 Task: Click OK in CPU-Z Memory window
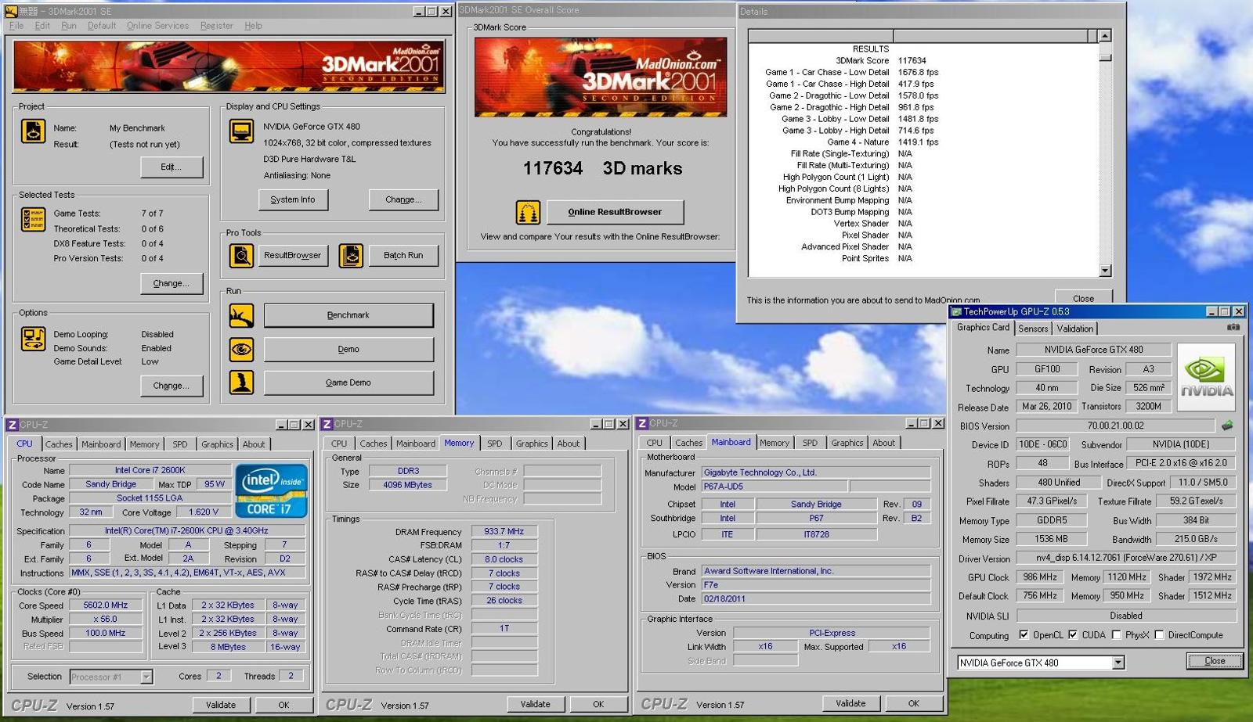[598, 704]
